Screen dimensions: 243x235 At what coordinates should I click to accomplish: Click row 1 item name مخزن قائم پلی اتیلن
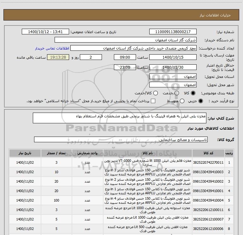pyautogui.click(x=148, y=162)
